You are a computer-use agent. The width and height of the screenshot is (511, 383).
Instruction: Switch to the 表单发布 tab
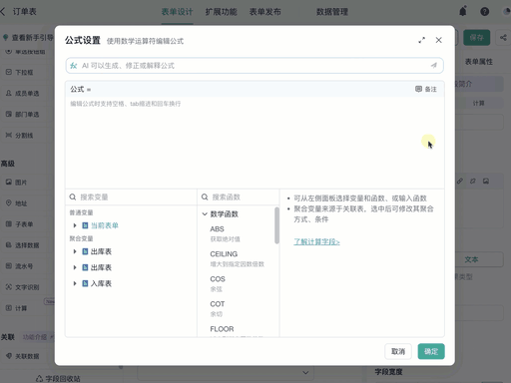[265, 12]
